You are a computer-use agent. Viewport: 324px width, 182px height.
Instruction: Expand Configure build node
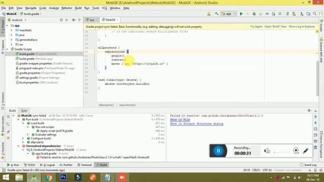(23, 139)
